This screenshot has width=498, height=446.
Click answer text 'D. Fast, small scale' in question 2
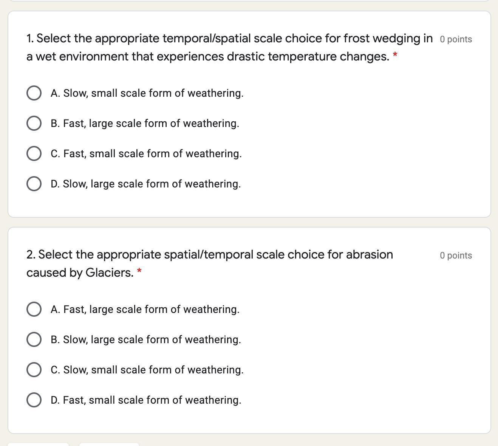click(x=146, y=400)
